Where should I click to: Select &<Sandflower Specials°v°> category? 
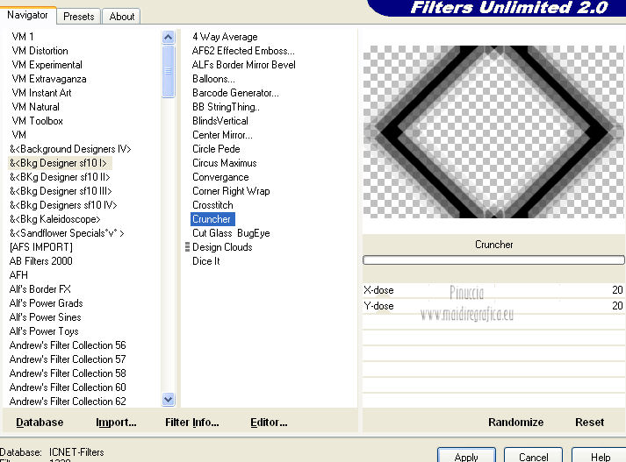[67, 233]
